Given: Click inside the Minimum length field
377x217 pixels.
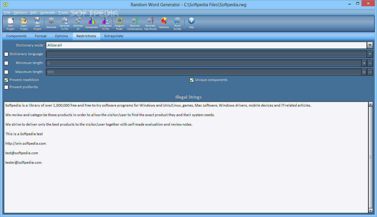Looking at the screenshot, I should [x=203, y=63].
